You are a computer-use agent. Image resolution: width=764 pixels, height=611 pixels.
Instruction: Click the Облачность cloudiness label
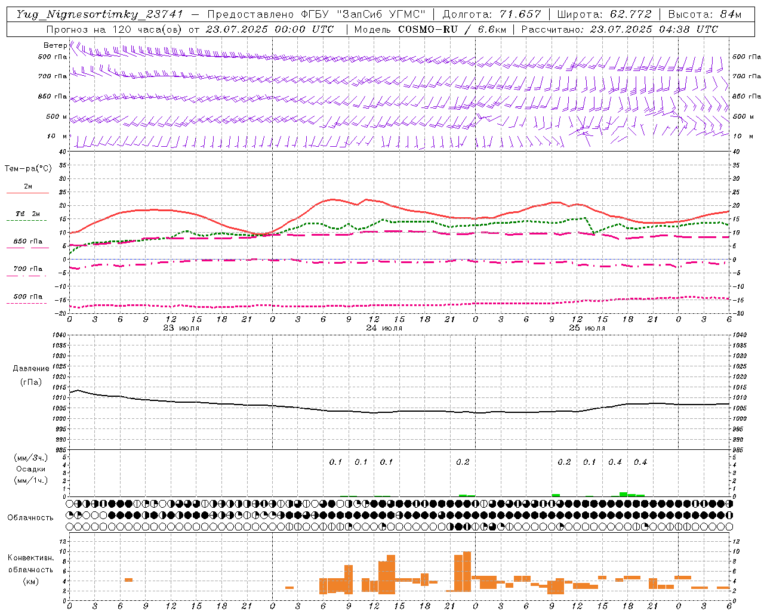[x=30, y=517]
